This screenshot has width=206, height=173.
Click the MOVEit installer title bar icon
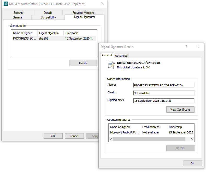[6, 4]
